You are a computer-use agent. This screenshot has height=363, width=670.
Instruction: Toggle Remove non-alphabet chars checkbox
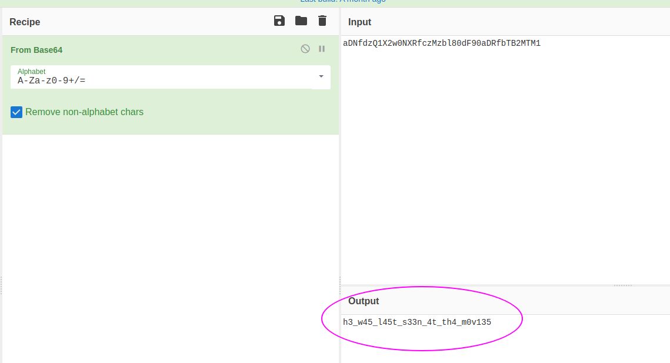pos(16,112)
